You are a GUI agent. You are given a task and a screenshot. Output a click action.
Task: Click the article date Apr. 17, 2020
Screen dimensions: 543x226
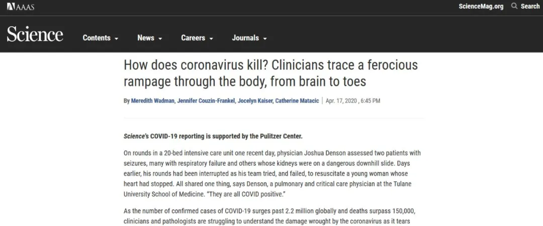pos(342,101)
